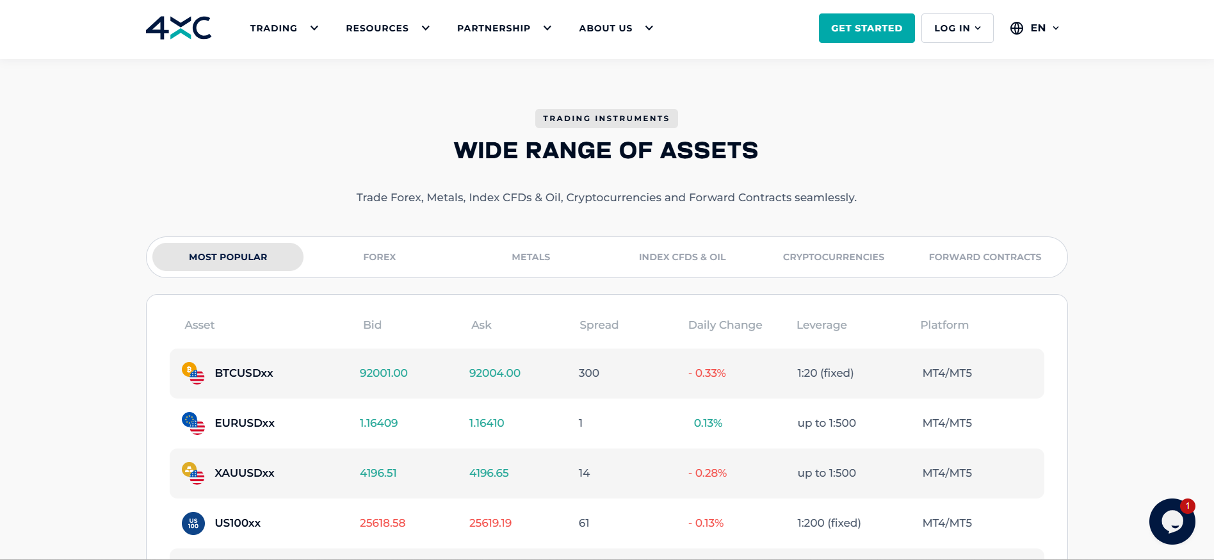Select the Metals tab
1214x560 pixels.
[x=531, y=257]
